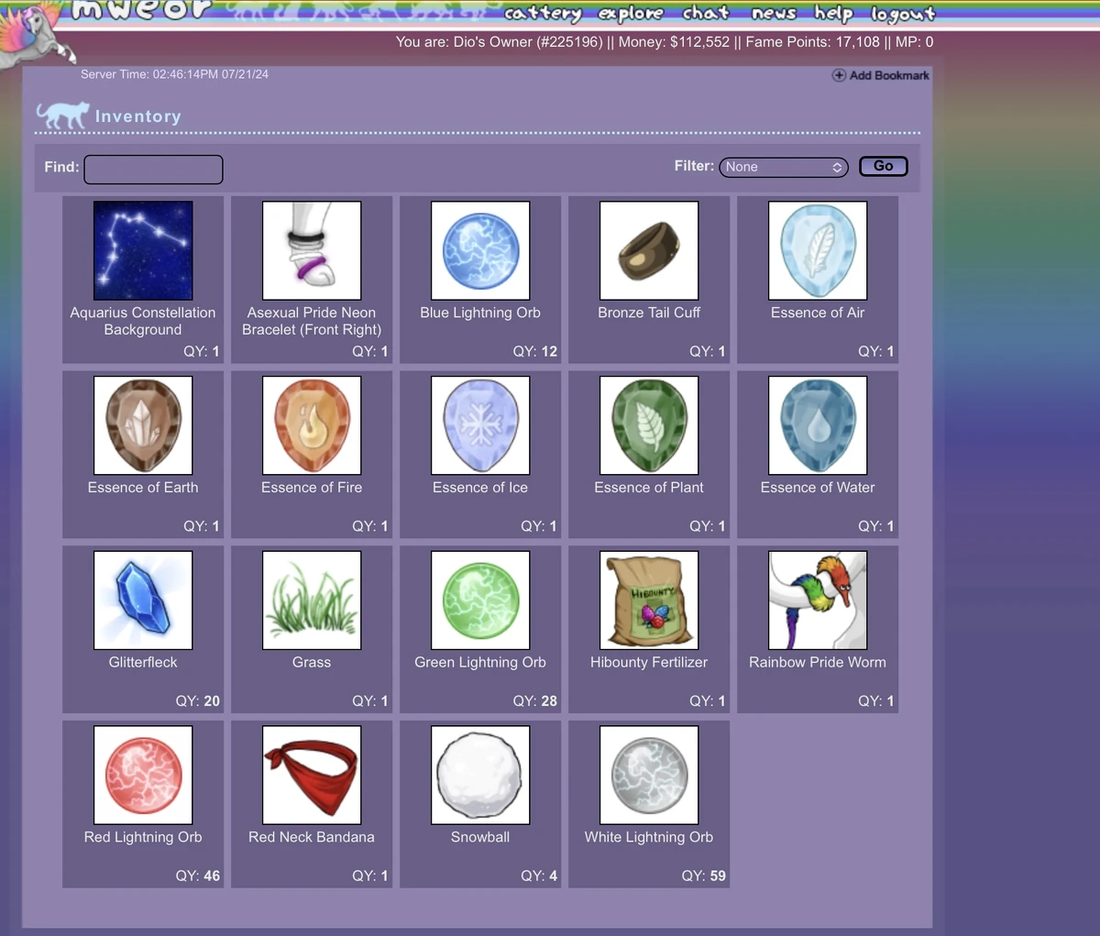1100x936 pixels.
Task: Click inside the Find input field
Action: (152, 169)
